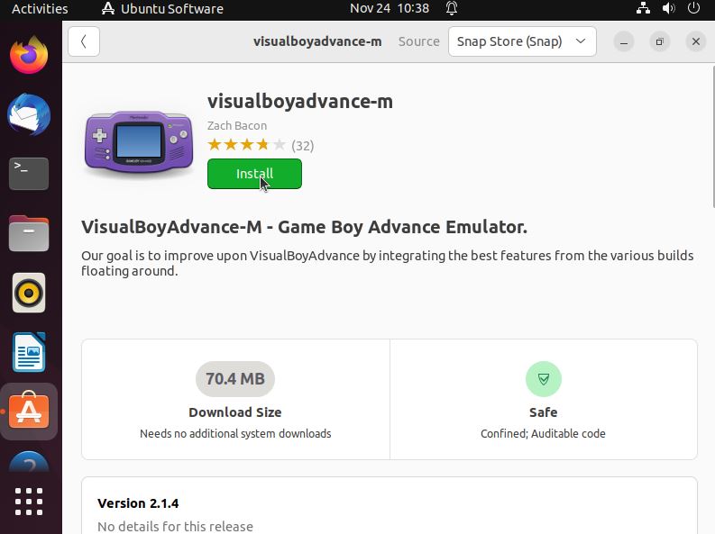
Task: Launch Firefox from the dock
Action: click(29, 55)
